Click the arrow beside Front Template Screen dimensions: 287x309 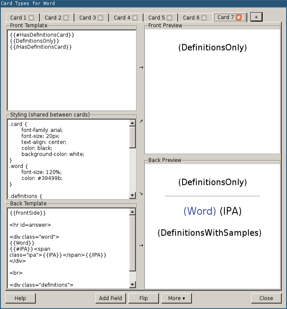pos(141,67)
